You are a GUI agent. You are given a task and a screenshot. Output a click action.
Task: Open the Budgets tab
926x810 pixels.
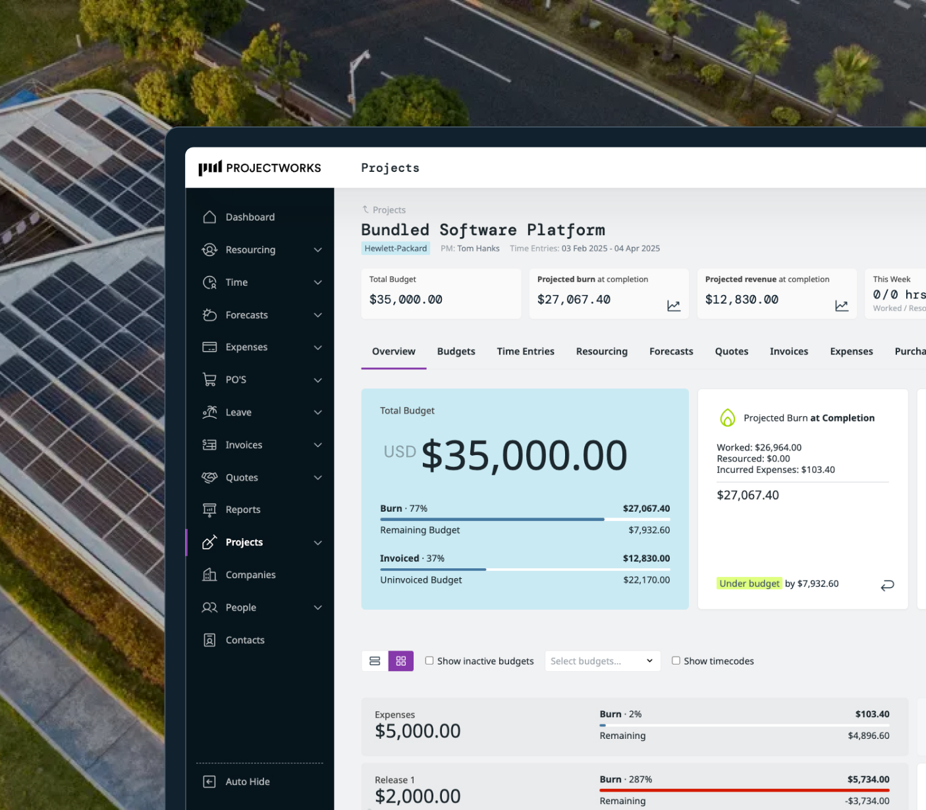456,352
